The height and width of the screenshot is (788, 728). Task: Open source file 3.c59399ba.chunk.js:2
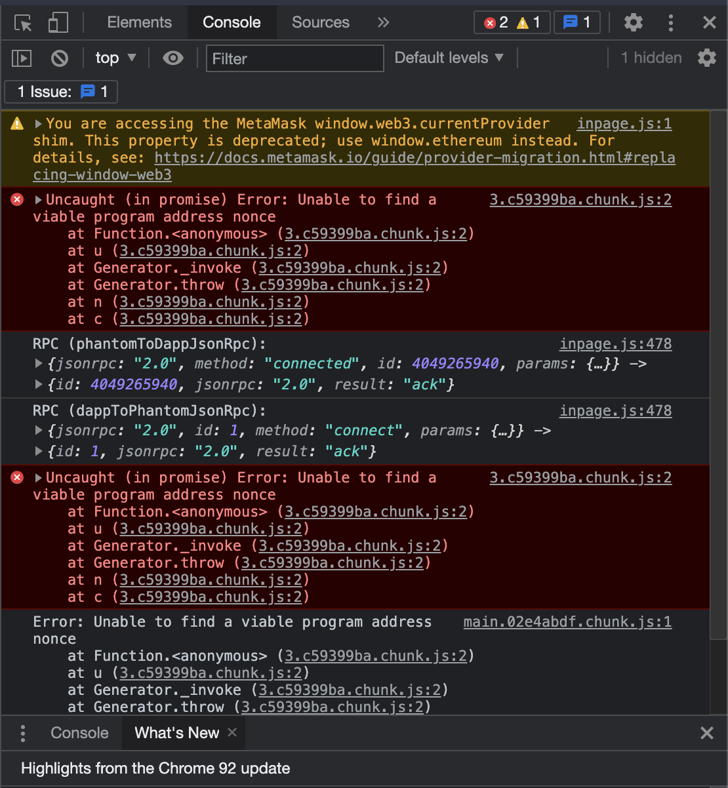click(x=580, y=199)
